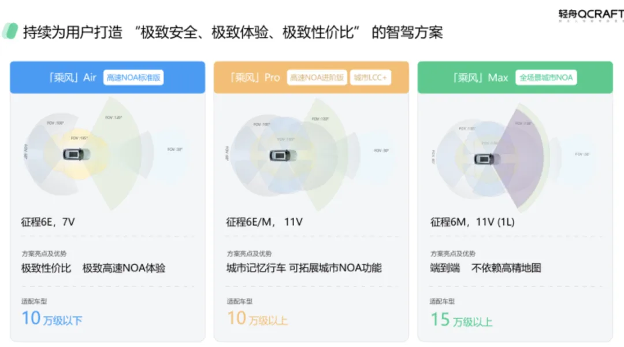Viewport: 624px width, 347px height.
Task: Click the text 城市记忆行车
Action: click(x=256, y=268)
